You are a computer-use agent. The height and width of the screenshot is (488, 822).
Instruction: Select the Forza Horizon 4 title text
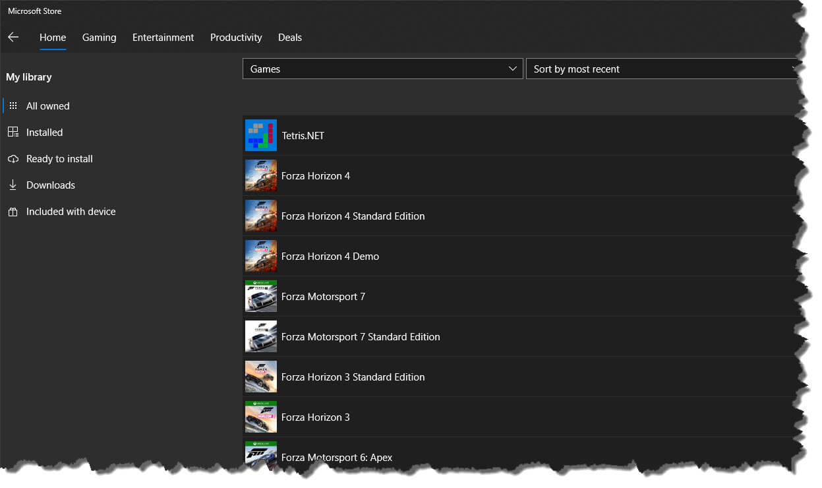[316, 175]
